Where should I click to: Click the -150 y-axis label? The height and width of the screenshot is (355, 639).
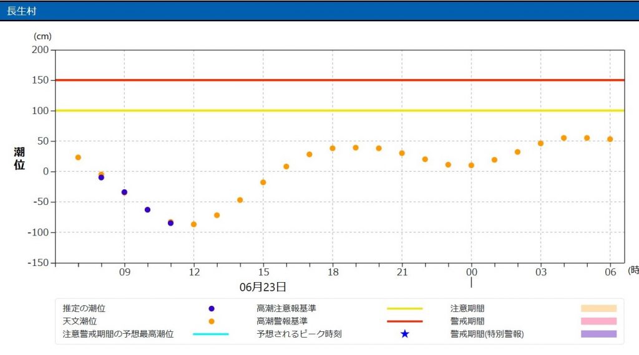38,263
